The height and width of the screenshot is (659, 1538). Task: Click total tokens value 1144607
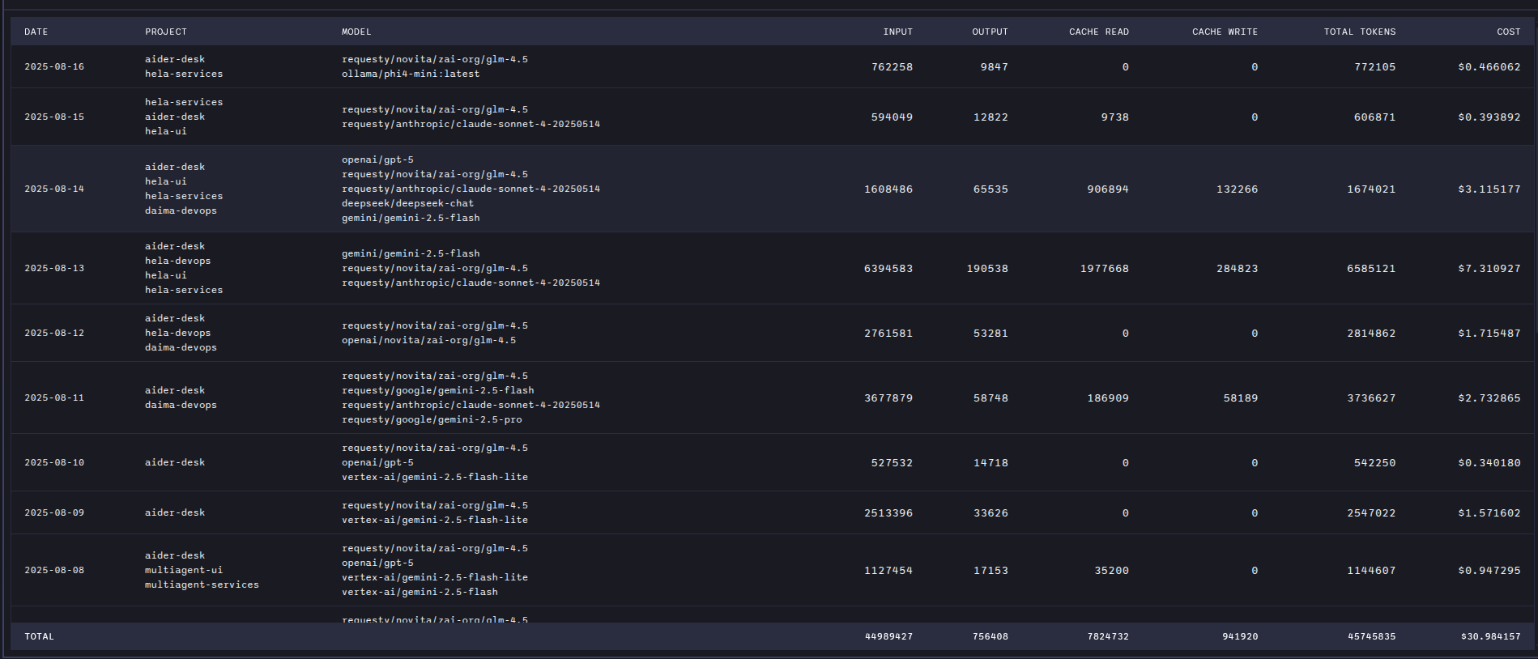pos(1371,570)
